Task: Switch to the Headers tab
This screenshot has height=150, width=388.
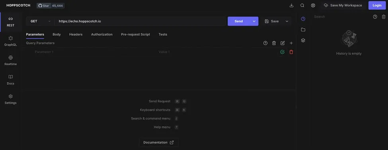Action: 76,34
